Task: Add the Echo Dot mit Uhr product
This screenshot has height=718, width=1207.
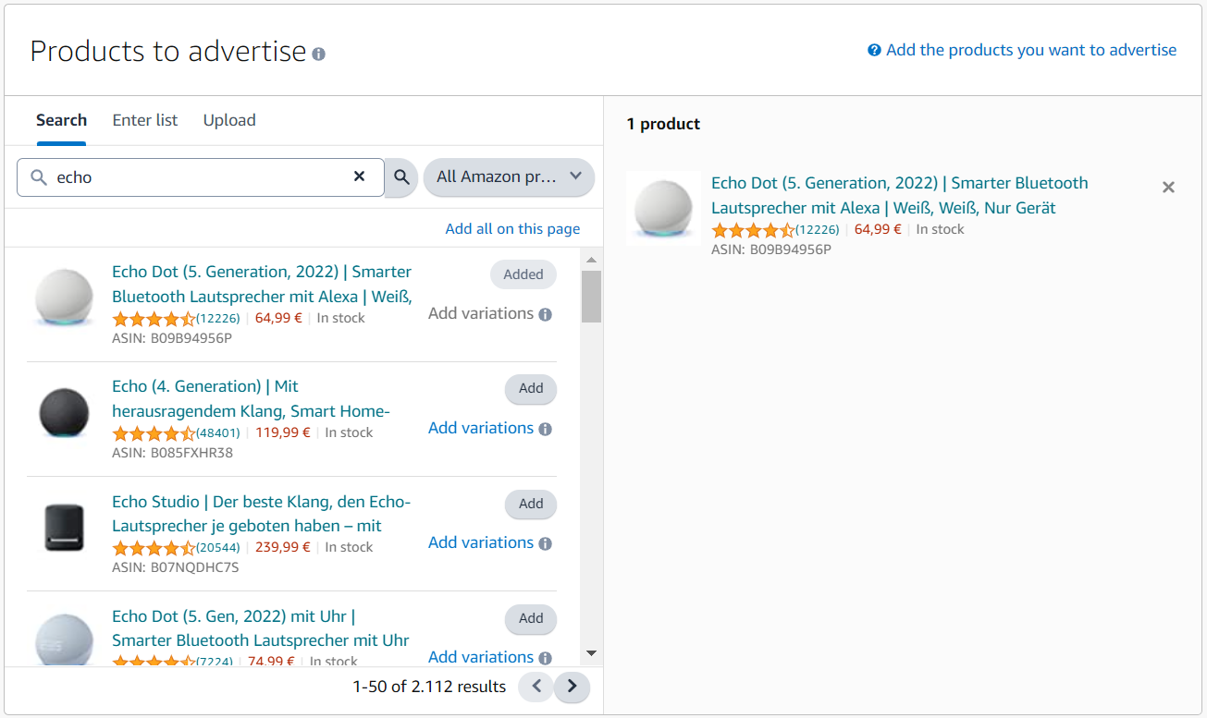Action: [531, 618]
